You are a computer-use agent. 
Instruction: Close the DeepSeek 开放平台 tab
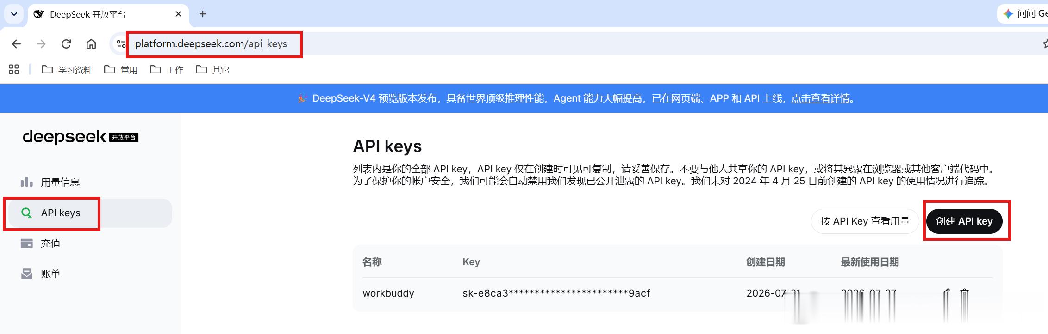178,14
